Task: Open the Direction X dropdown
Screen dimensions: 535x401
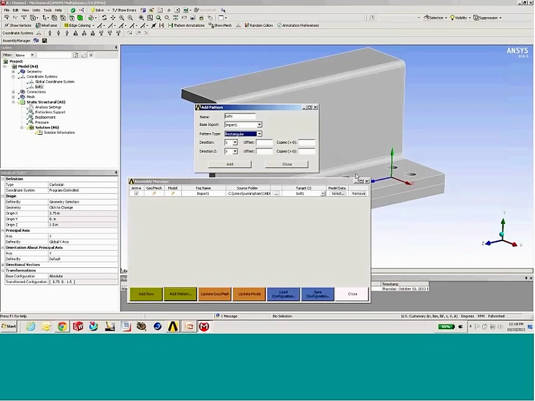Action: pos(235,143)
